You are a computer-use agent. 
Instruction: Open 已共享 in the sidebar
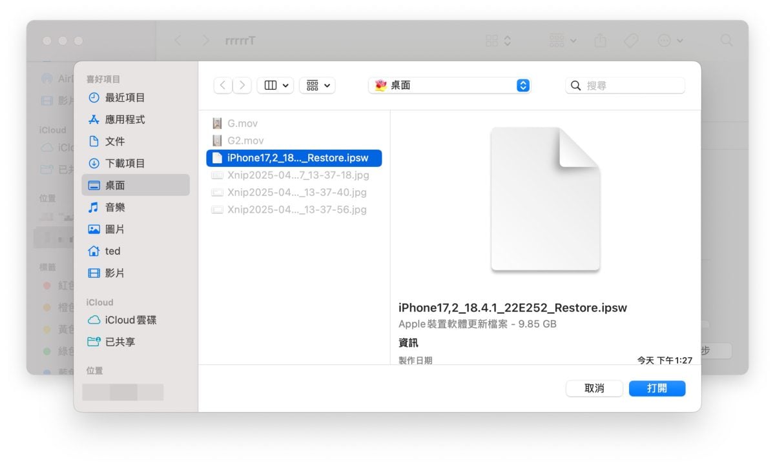(x=119, y=342)
